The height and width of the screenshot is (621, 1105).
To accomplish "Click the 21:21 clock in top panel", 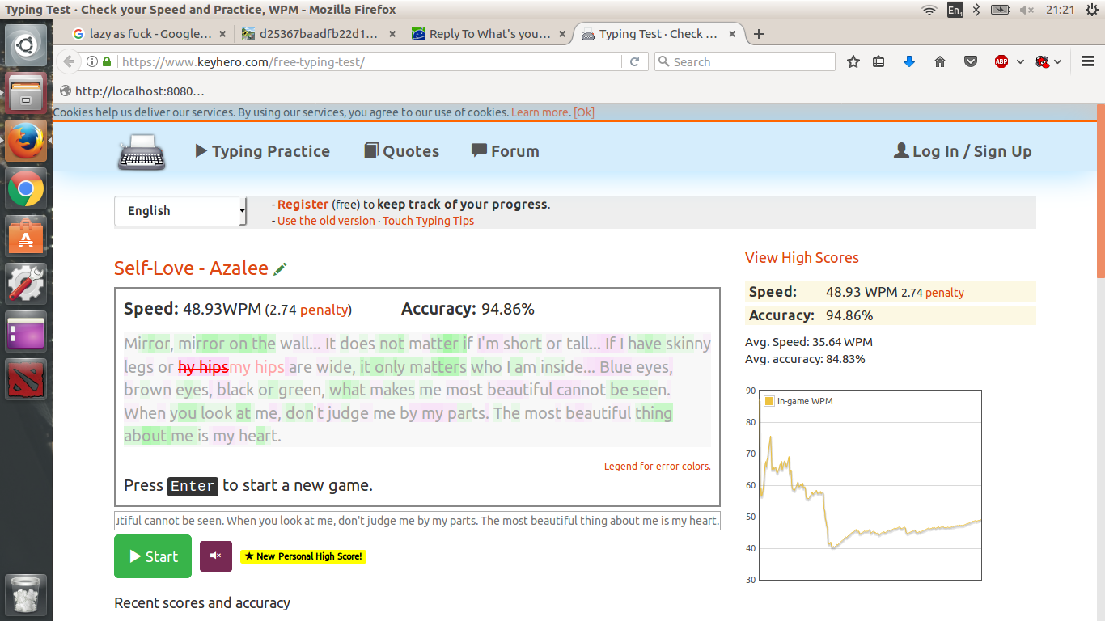I will 1060,10.
